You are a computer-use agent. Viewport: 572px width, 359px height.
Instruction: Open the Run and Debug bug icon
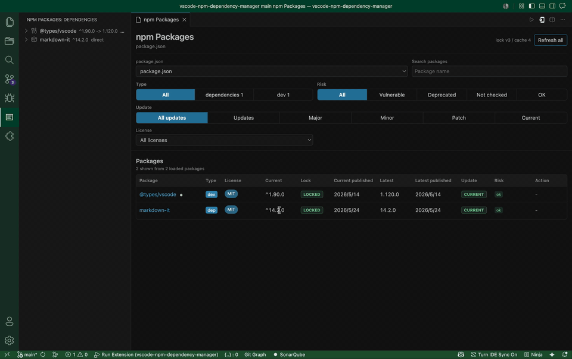pos(10,98)
